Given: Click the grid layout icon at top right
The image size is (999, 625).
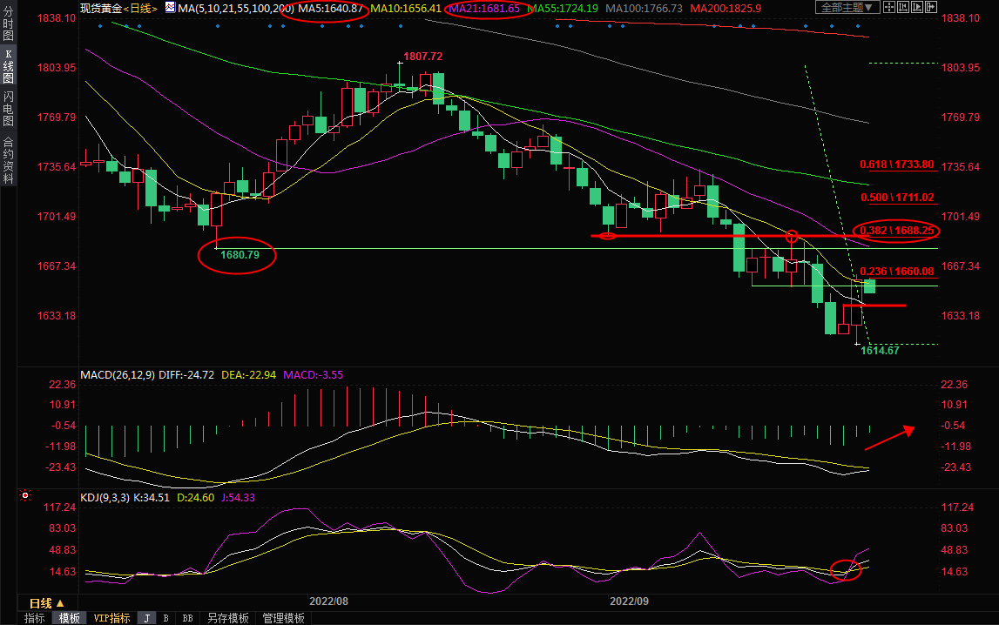Looking at the screenshot, I should coord(888,8).
